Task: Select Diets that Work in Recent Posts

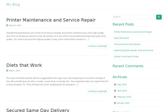Action: click(122, 38)
